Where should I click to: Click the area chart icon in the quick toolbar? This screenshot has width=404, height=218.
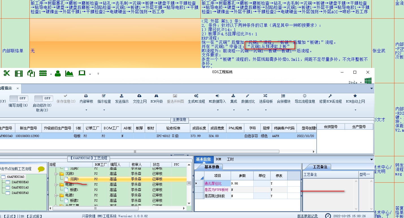click(69, 74)
